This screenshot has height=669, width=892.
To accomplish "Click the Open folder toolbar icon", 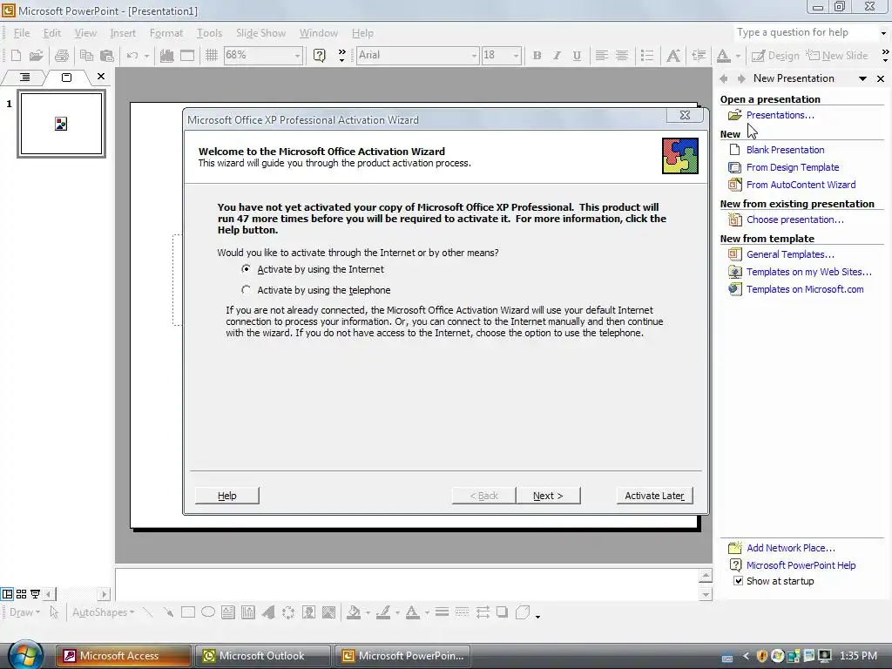I will pyautogui.click(x=37, y=55).
